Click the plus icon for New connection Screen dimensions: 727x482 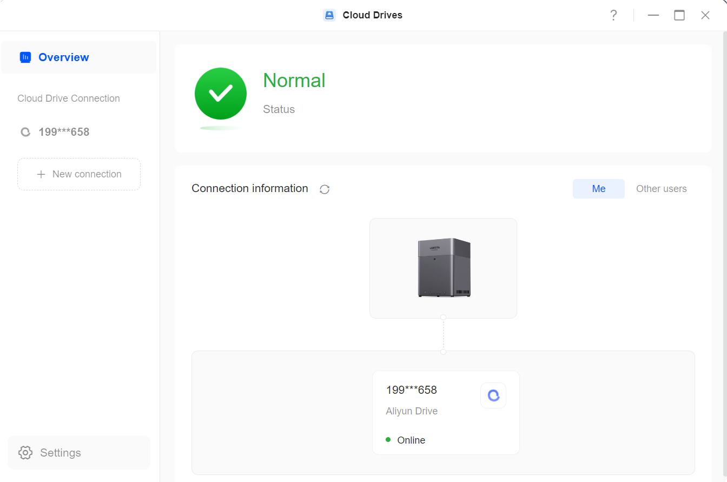pos(41,174)
